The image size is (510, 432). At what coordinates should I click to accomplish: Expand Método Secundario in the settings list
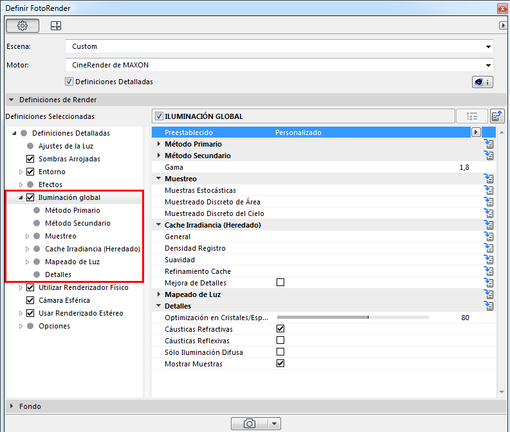click(x=158, y=156)
